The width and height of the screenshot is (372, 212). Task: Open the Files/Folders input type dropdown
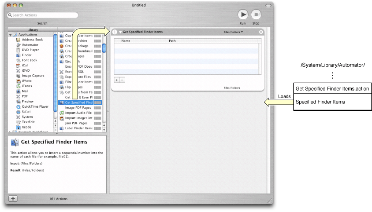tap(233, 32)
